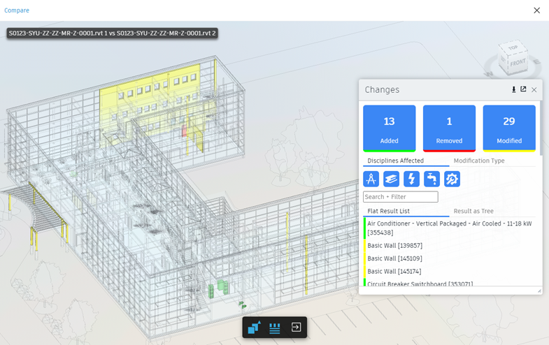Filter by the 13 Added changes tile

tap(390, 129)
